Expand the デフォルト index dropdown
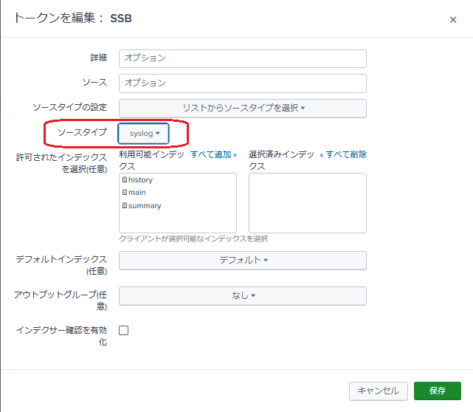Screen dimensions: 473x412 [x=243, y=260]
